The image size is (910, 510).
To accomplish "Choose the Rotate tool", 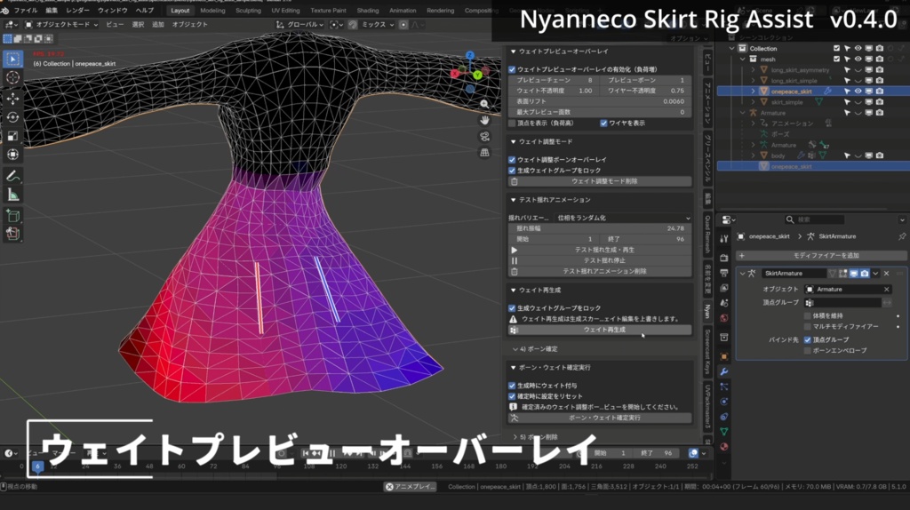I will (12, 117).
